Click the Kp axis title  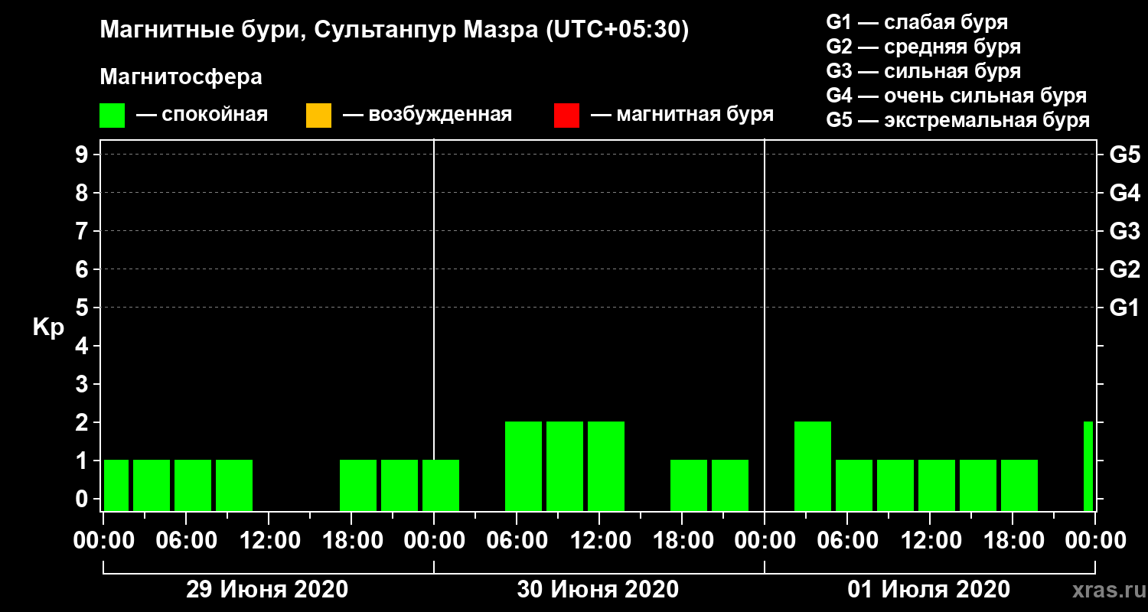48,327
